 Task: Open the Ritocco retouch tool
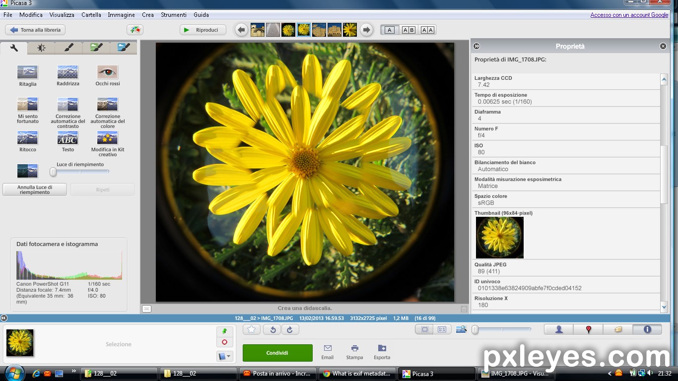click(x=27, y=138)
